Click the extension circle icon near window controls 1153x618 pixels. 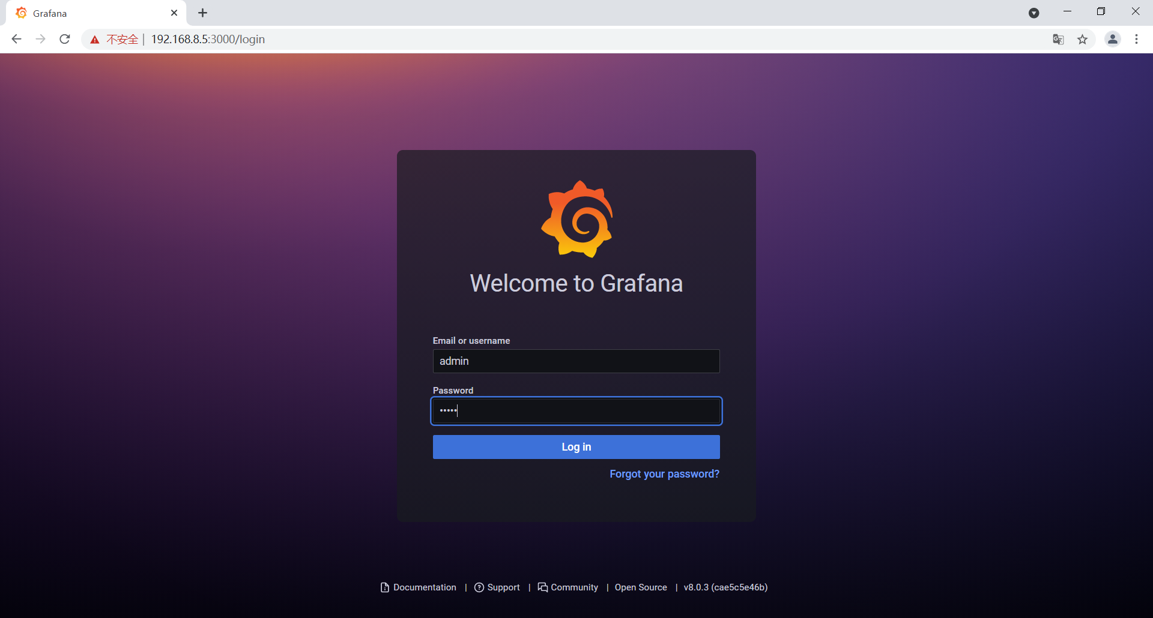(x=1034, y=13)
